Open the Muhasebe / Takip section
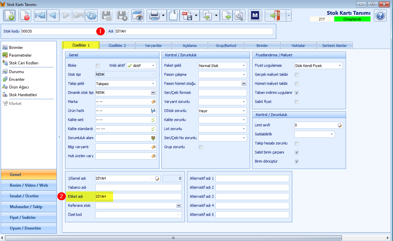 tap(29, 207)
